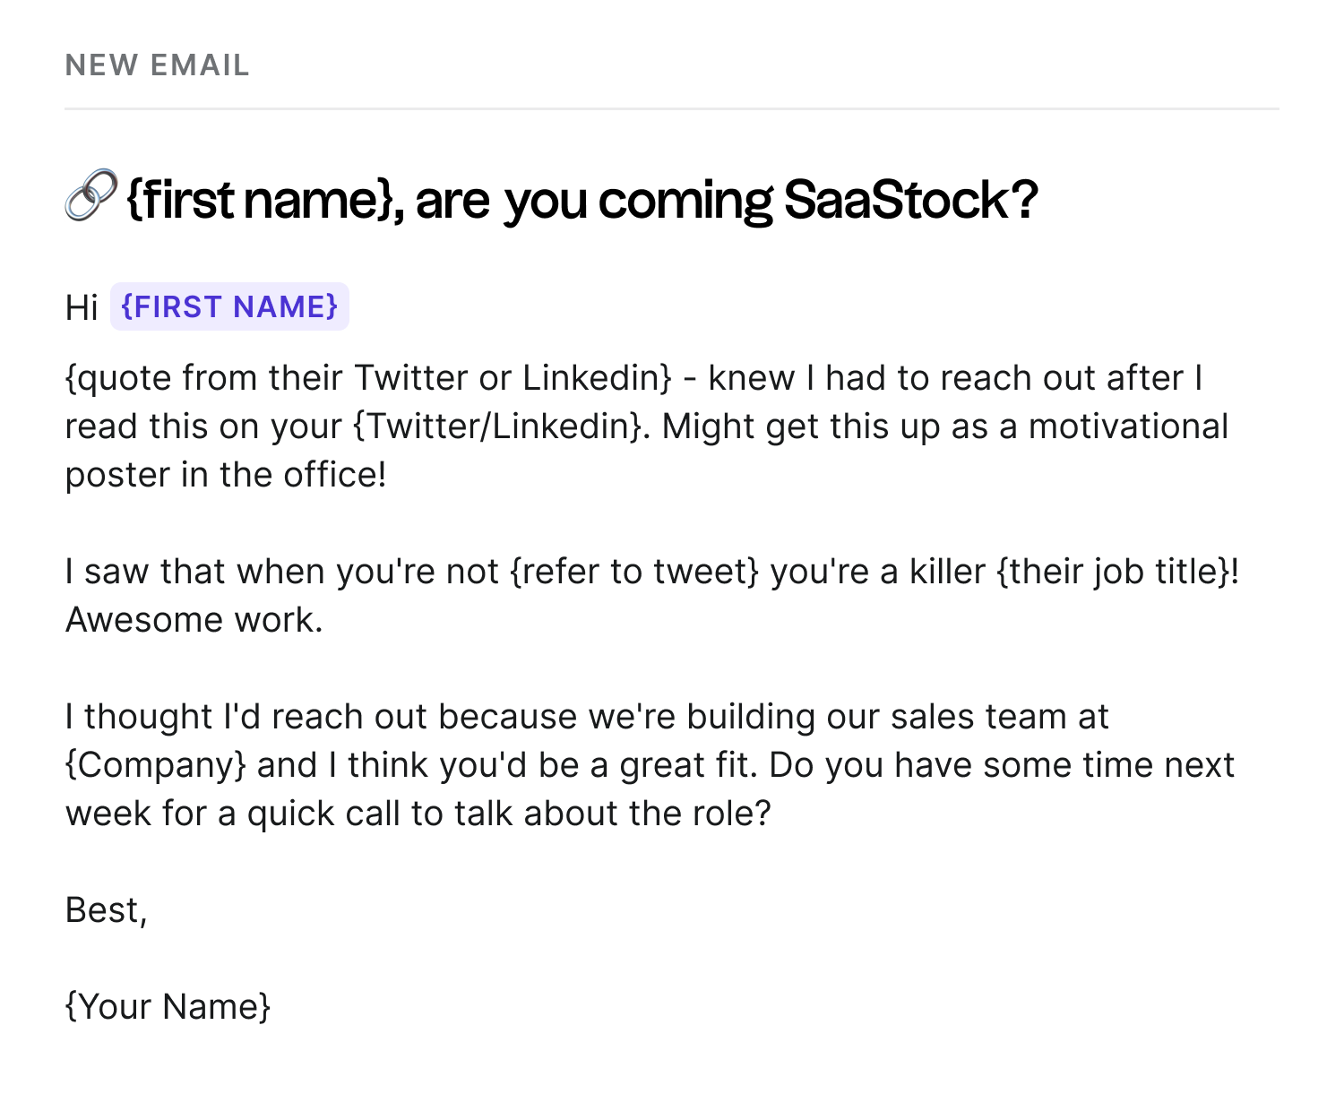Select the {Twitter/Linkedin} placeholder text
Image resolution: width=1344 pixels, height=1094 pixels.
point(498,426)
